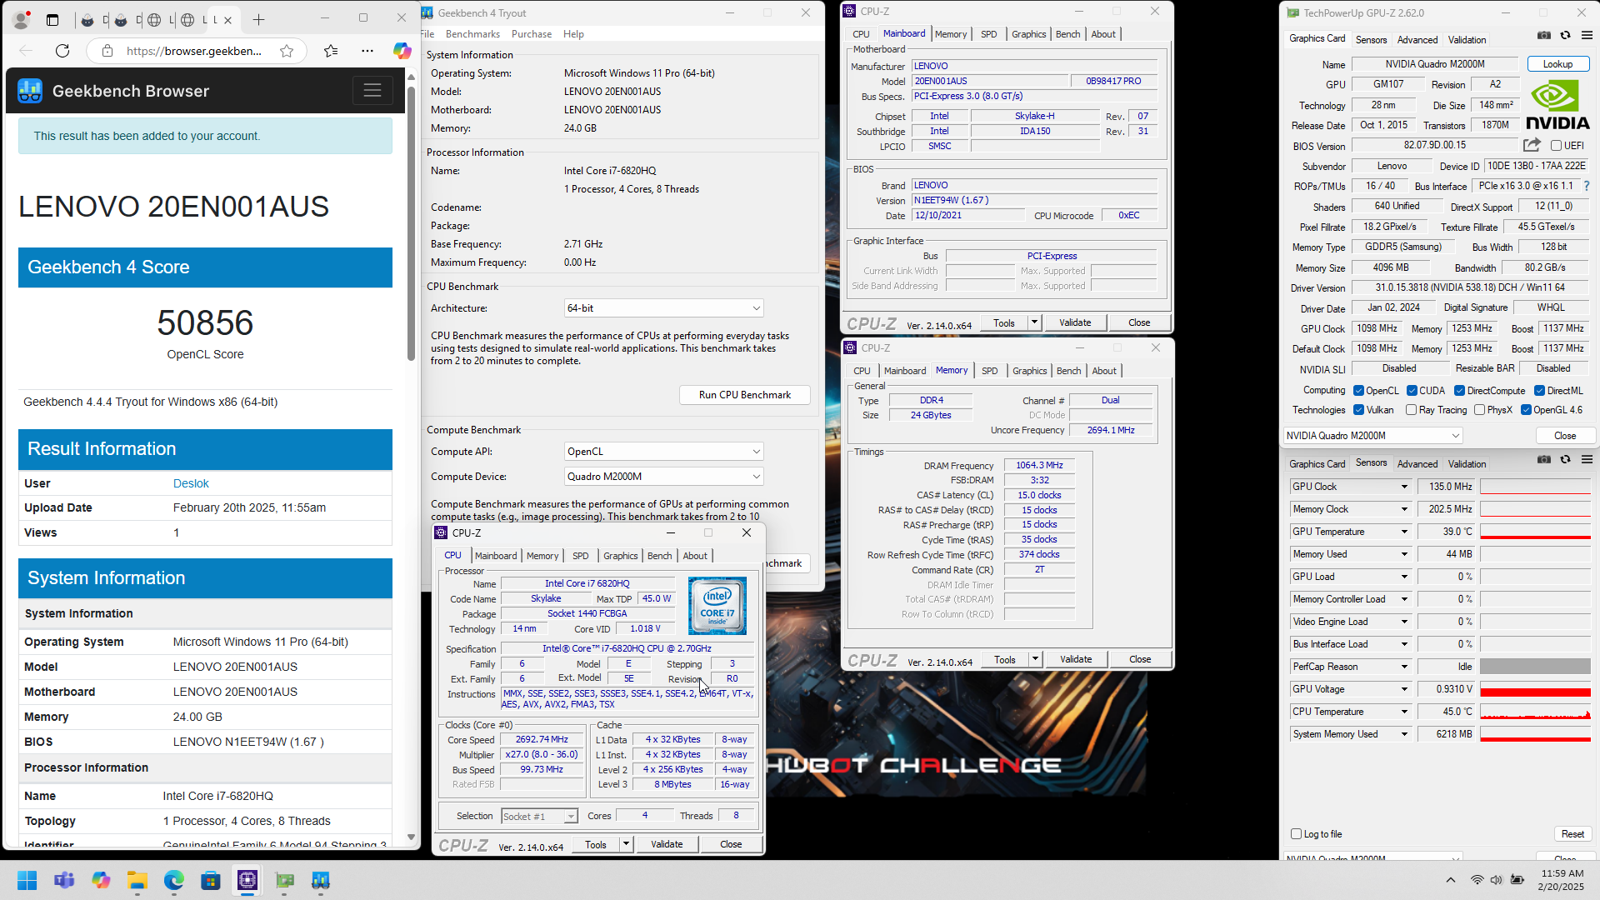
Task: Click the Edge refresh page icon
Action: (x=62, y=51)
